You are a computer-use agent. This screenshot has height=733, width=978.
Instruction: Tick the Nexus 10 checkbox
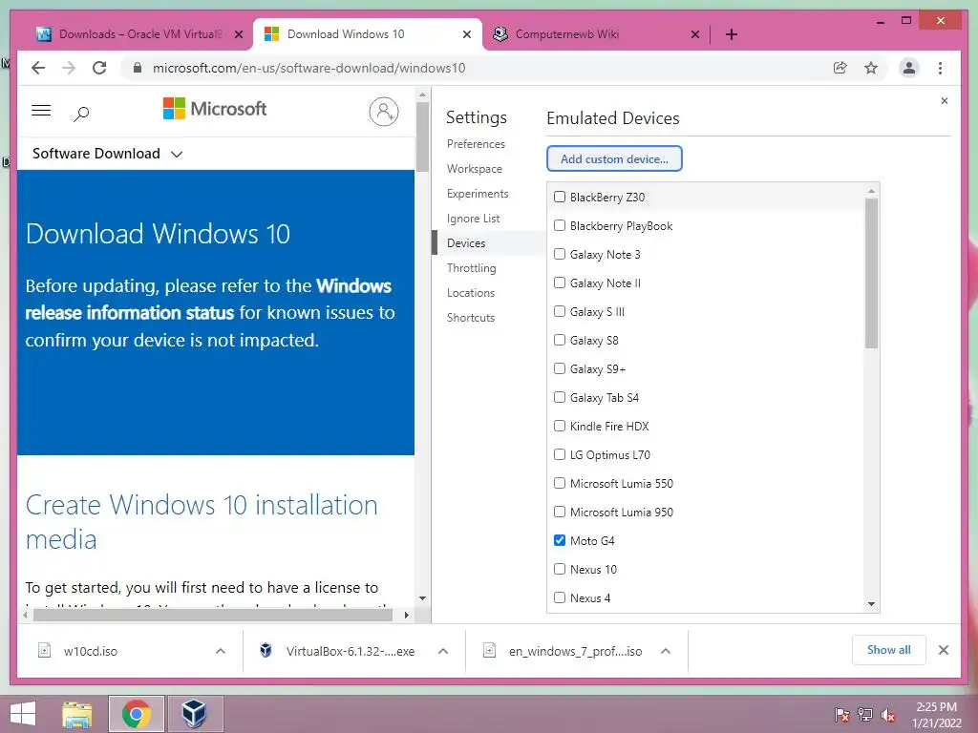click(560, 569)
